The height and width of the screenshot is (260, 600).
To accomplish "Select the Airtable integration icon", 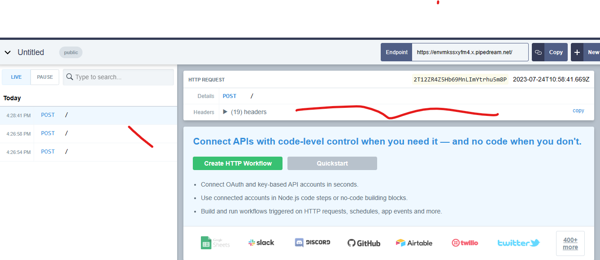I will pyautogui.click(x=414, y=243).
